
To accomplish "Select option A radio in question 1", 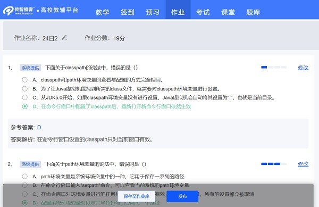I will tap(25, 80).
